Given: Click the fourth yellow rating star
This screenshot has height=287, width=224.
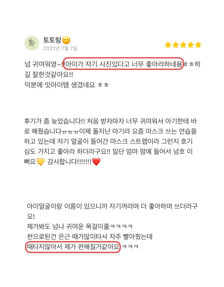Looking at the screenshot, I should (x=191, y=45).
